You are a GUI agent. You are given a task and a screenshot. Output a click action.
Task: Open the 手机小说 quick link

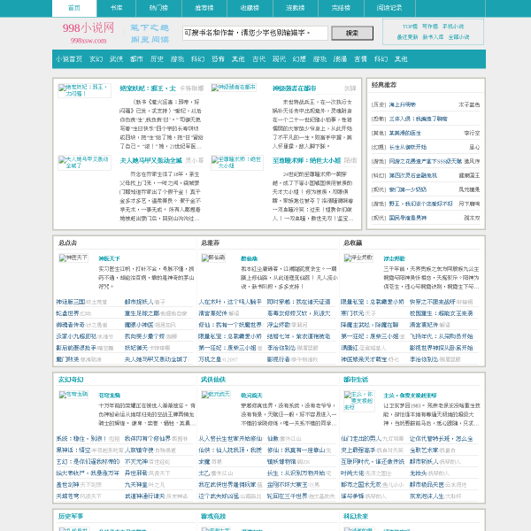[x=453, y=27]
